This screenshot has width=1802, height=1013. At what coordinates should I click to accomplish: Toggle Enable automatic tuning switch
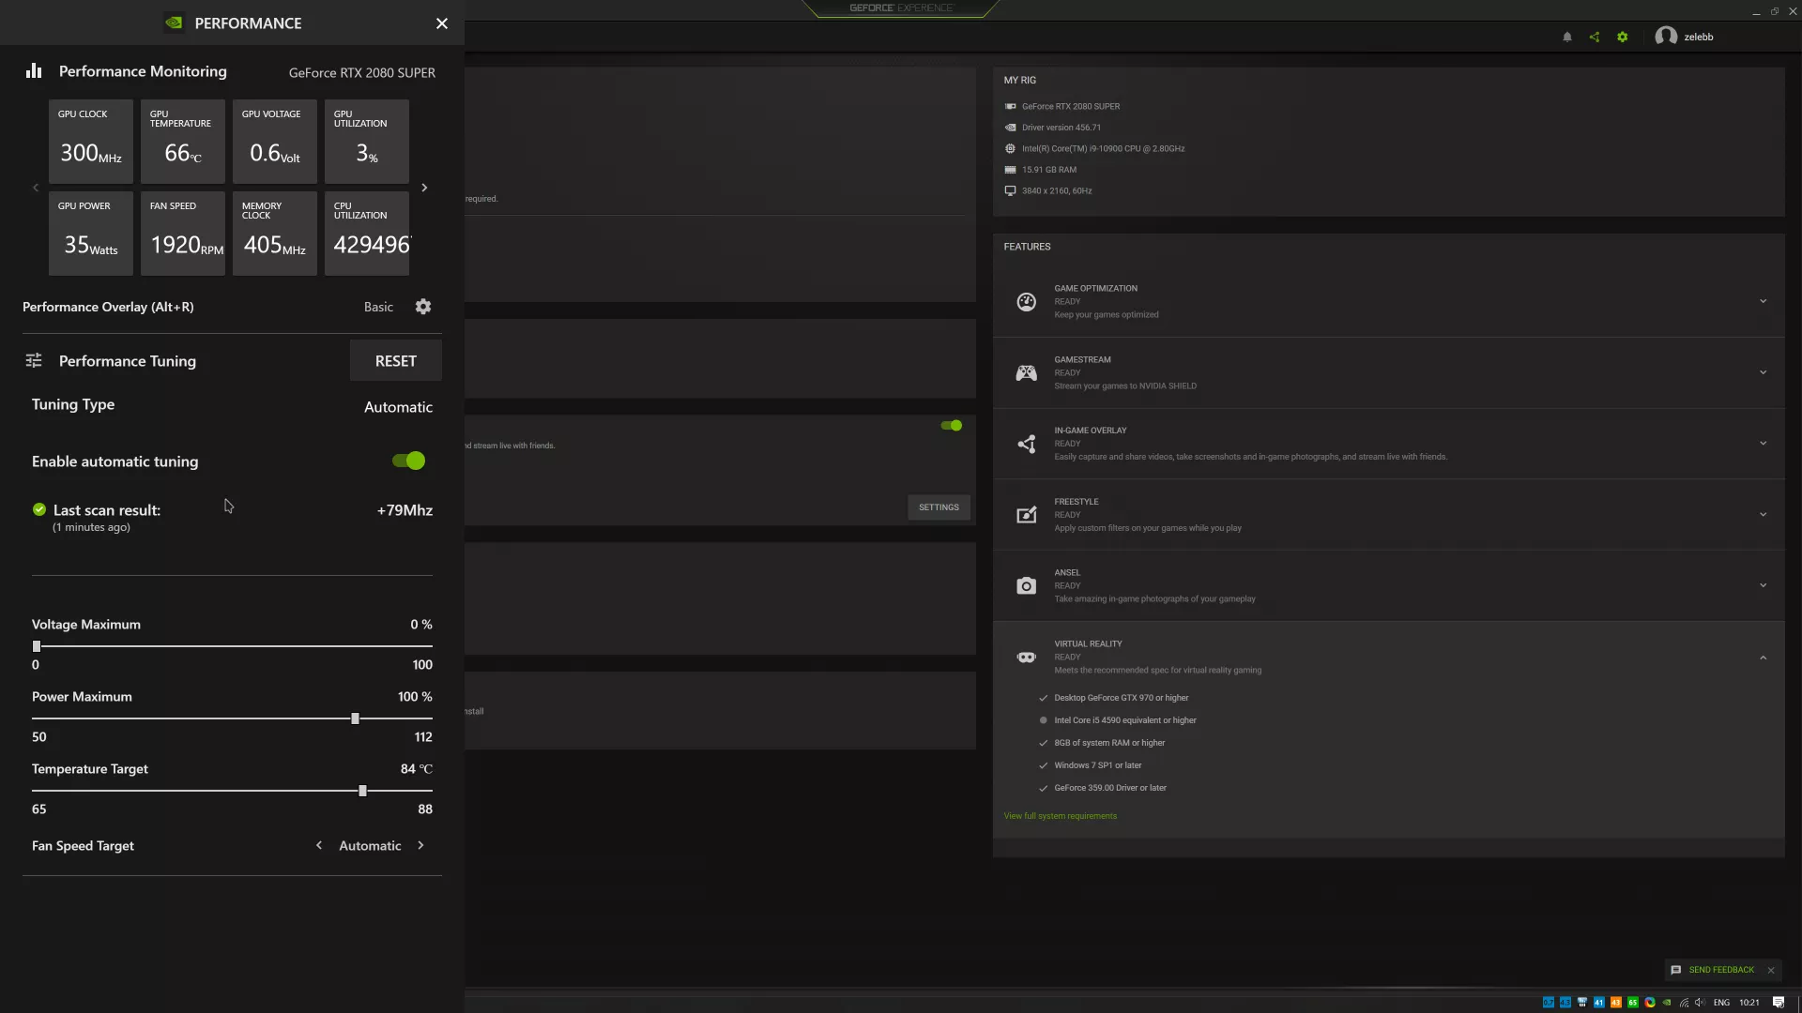tap(409, 461)
